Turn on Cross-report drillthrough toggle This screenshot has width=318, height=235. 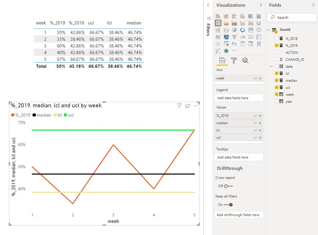point(228,186)
